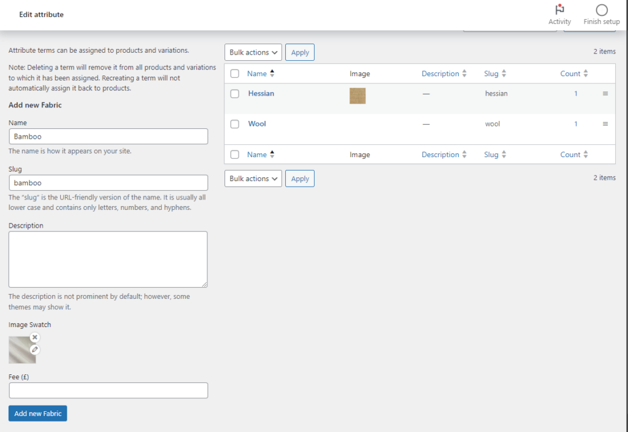Open the Hessian term link

(x=261, y=93)
